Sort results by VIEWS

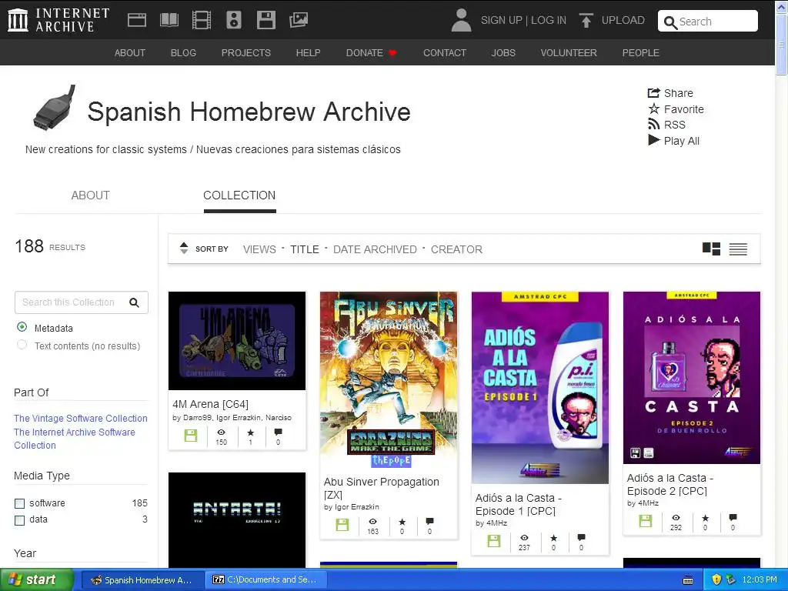(259, 249)
